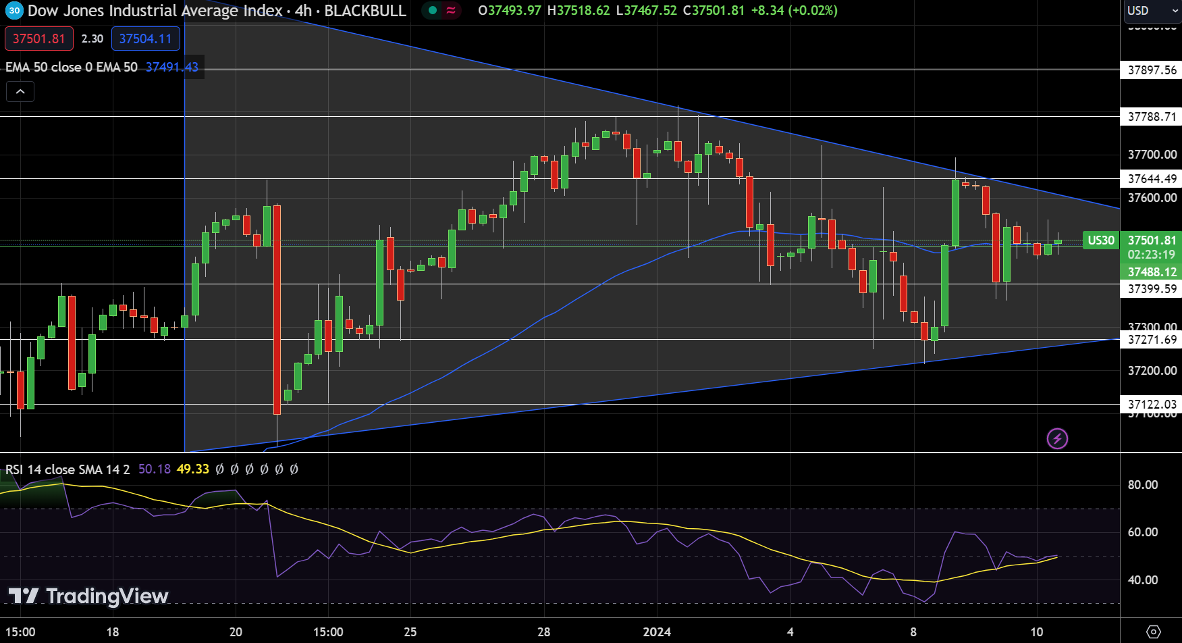Click the red sell price 37501.81 button
This screenshot has width=1182, height=643.
click(x=39, y=38)
